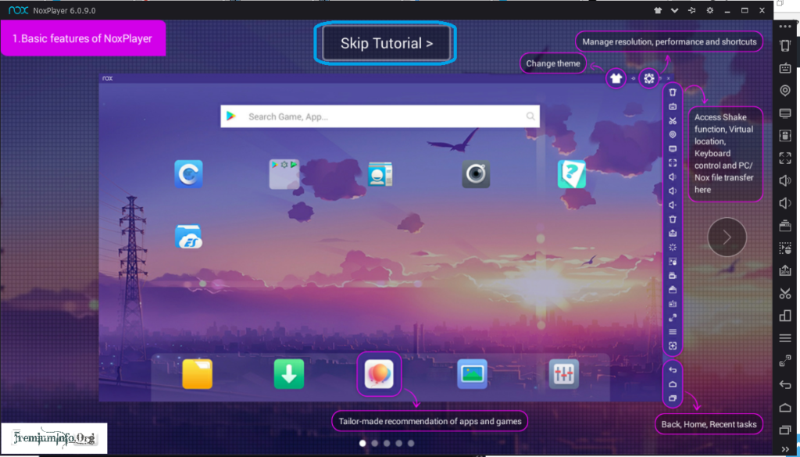Click the Change theme callout label
The width and height of the screenshot is (800, 457).
pos(553,64)
